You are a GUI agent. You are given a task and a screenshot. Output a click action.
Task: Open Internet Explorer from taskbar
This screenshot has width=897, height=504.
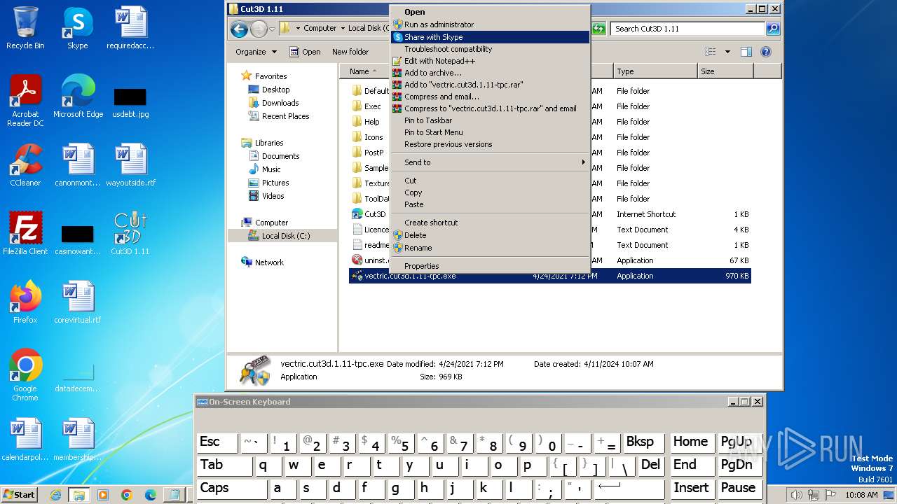[x=55, y=495]
